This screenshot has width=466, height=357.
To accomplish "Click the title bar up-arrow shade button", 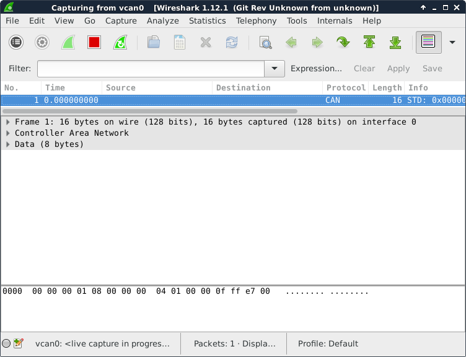I will [423, 7].
